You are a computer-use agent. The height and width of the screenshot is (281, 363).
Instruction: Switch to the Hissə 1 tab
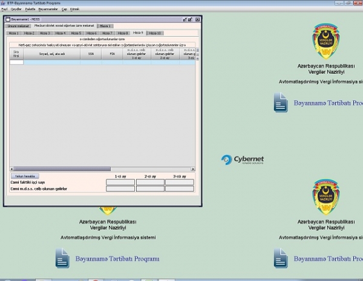13,33
